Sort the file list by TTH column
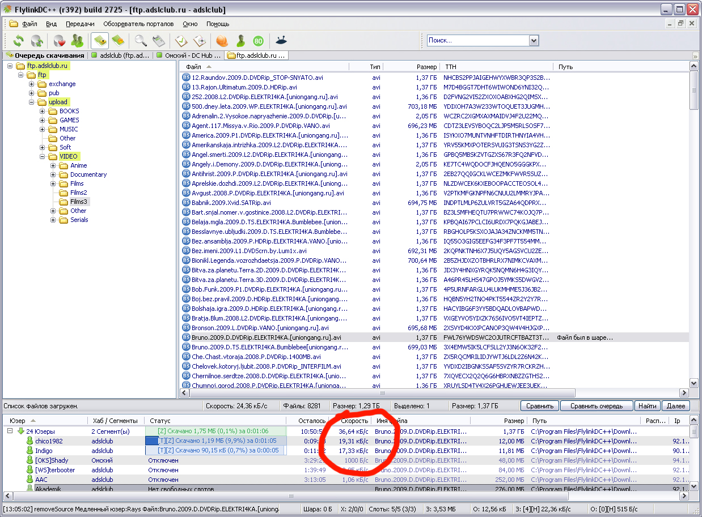The width and height of the screenshot is (702, 517). (x=497, y=67)
